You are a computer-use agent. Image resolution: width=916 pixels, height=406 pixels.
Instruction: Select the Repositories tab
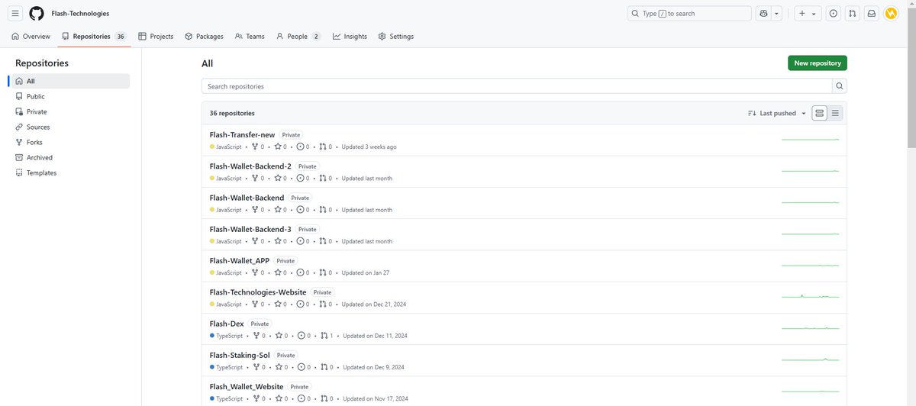(x=93, y=36)
